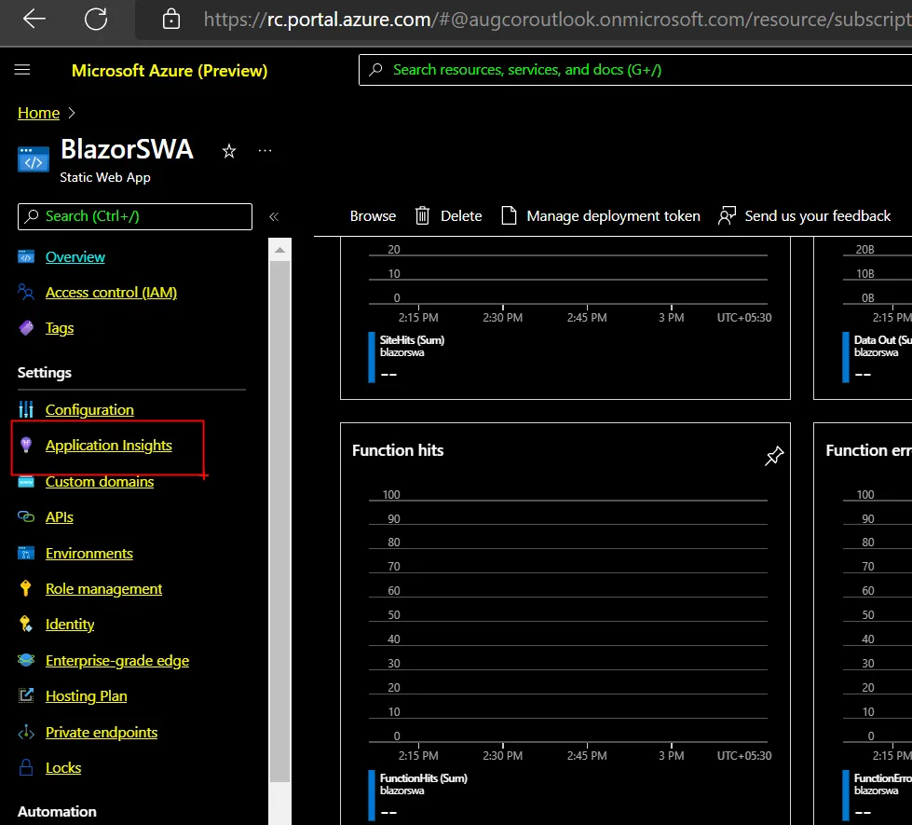Click the Role management key icon
912x825 pixels.
[x=26, y=589]
